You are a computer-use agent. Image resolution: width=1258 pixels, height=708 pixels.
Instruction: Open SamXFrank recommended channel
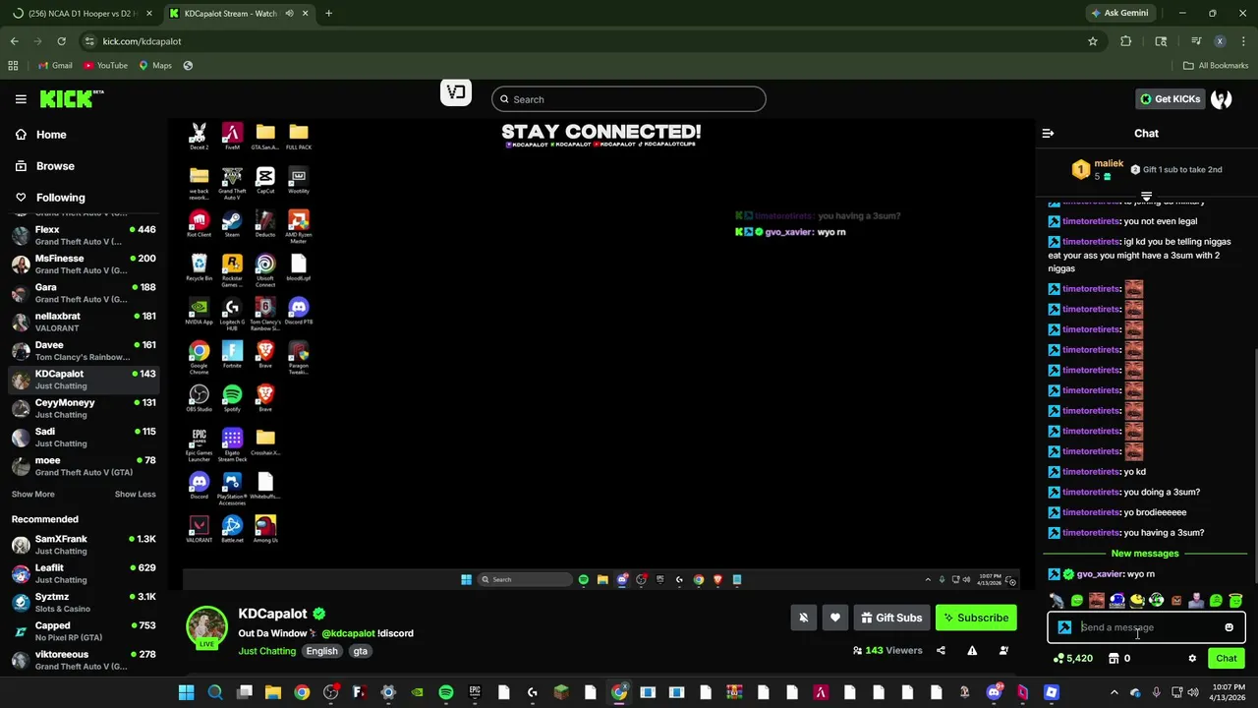point(84,545)
